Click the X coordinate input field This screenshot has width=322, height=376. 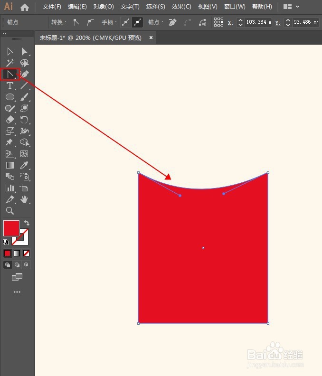tap(258, 22)
